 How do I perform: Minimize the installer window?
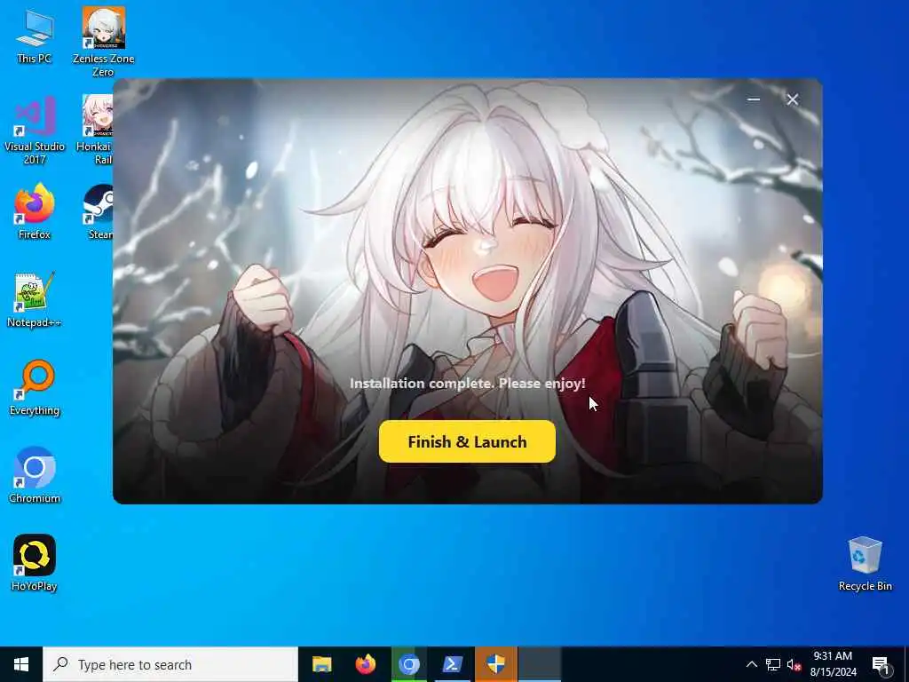coord(753,99)
